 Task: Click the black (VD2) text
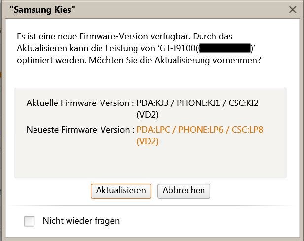147,114
